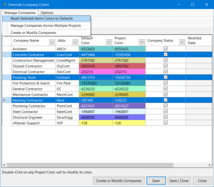Click the horizontal scrollbar thumb
214x187 pixels.
point(90,165)
